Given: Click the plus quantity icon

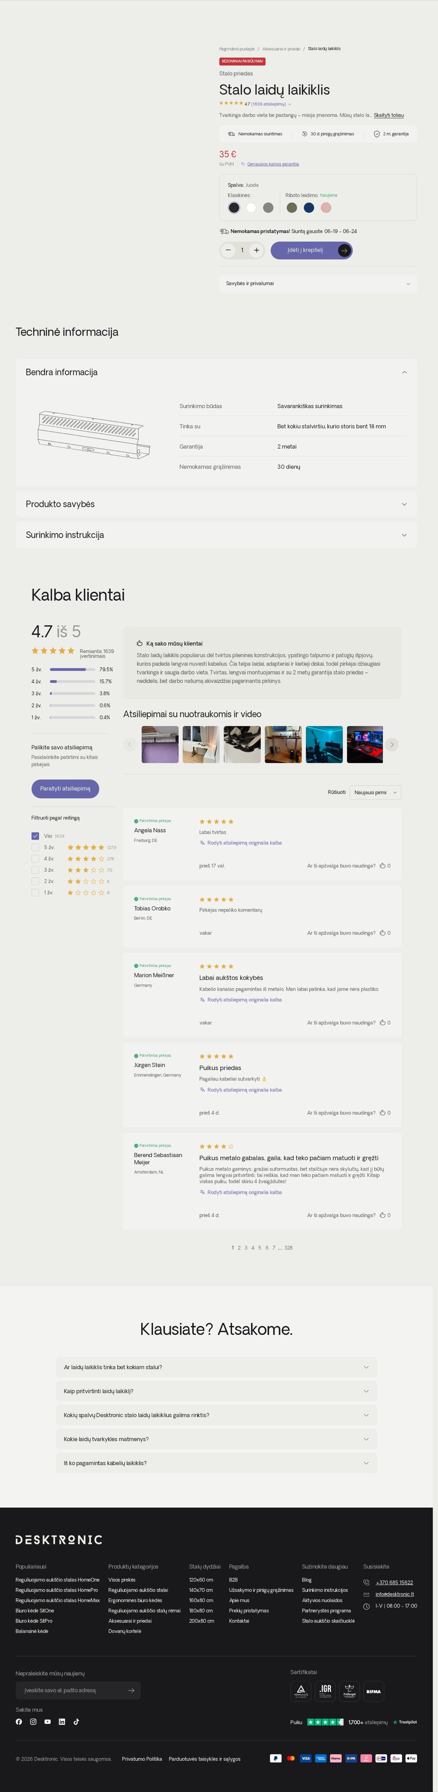Looking at the screenshot, I should (257, 251).
